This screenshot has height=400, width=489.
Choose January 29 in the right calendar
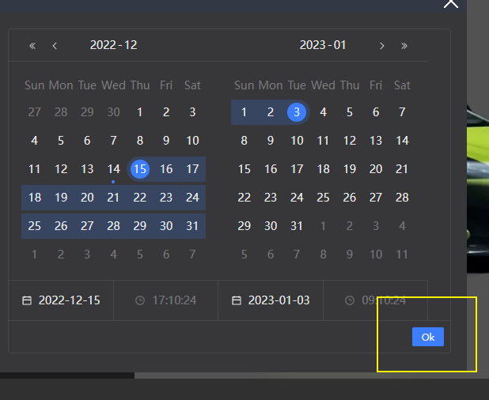pyautogui.click(x=244, y=226)
